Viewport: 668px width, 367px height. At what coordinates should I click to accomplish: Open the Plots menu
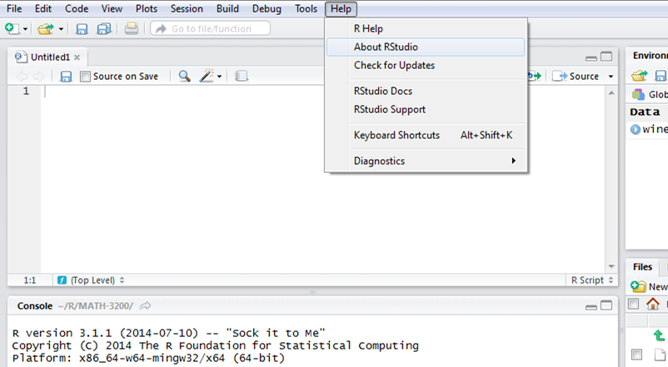click(x=147, y=8)
